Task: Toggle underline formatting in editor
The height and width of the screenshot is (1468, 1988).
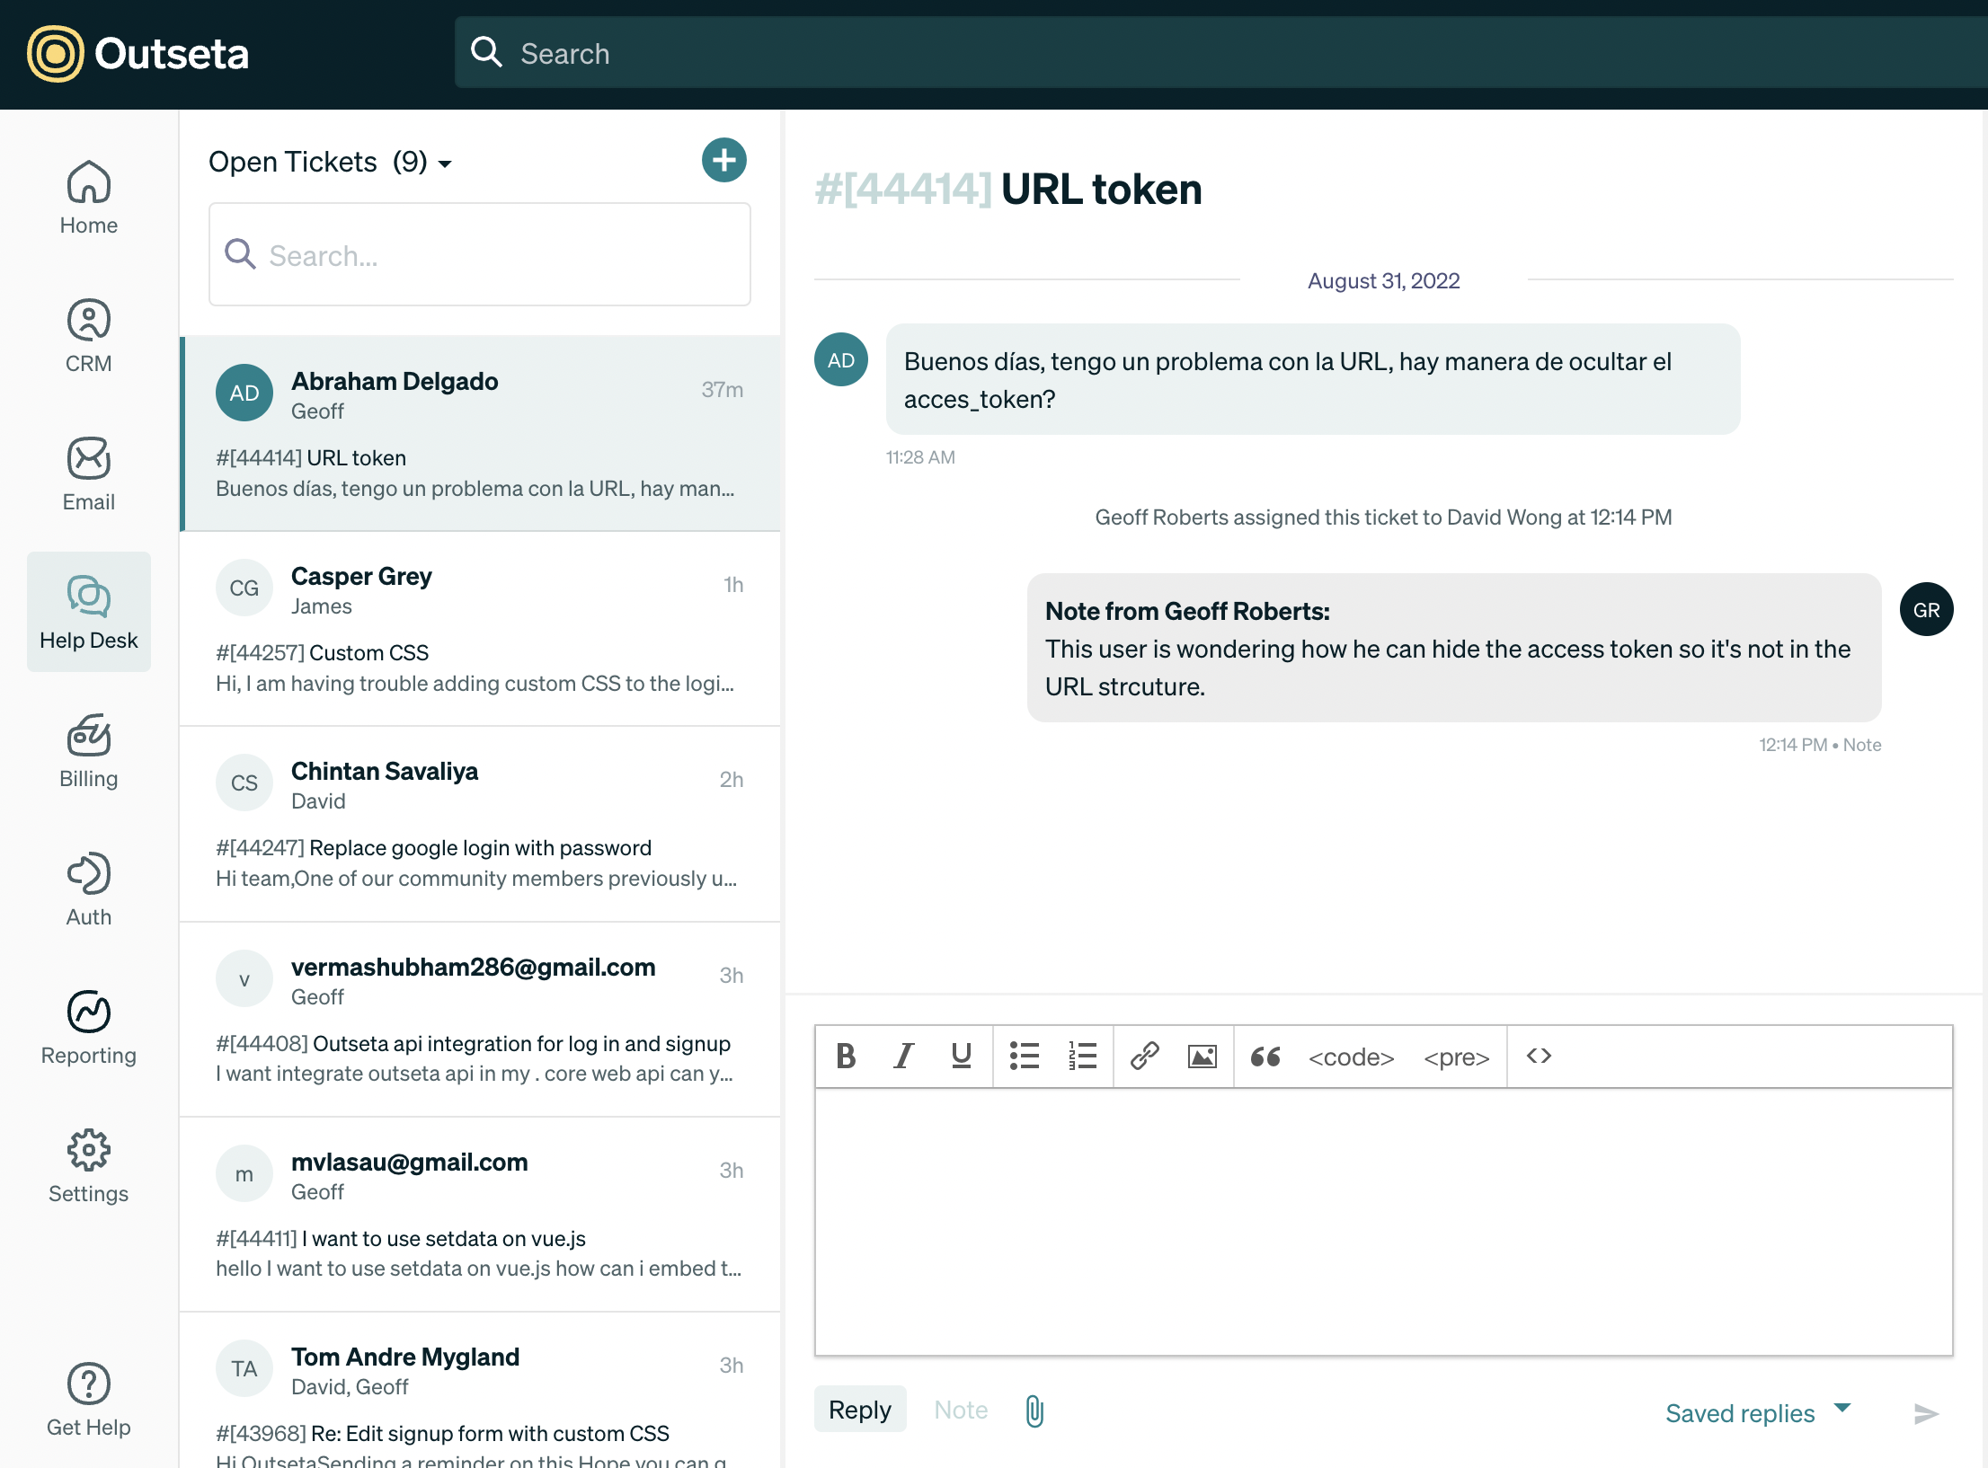Action: point(961,1056)
